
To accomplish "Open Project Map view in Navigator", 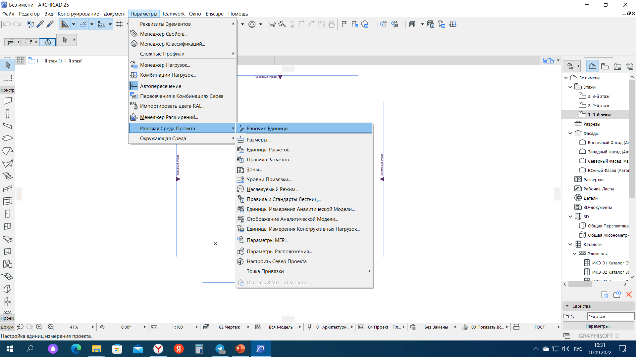I will coord(592,66).
